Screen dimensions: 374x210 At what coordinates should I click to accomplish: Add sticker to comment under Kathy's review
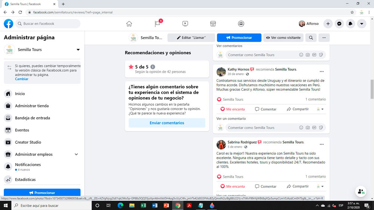pos(321,128)
